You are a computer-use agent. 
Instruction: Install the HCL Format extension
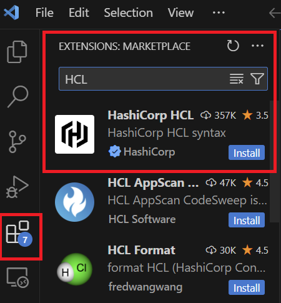click(247, 287)
